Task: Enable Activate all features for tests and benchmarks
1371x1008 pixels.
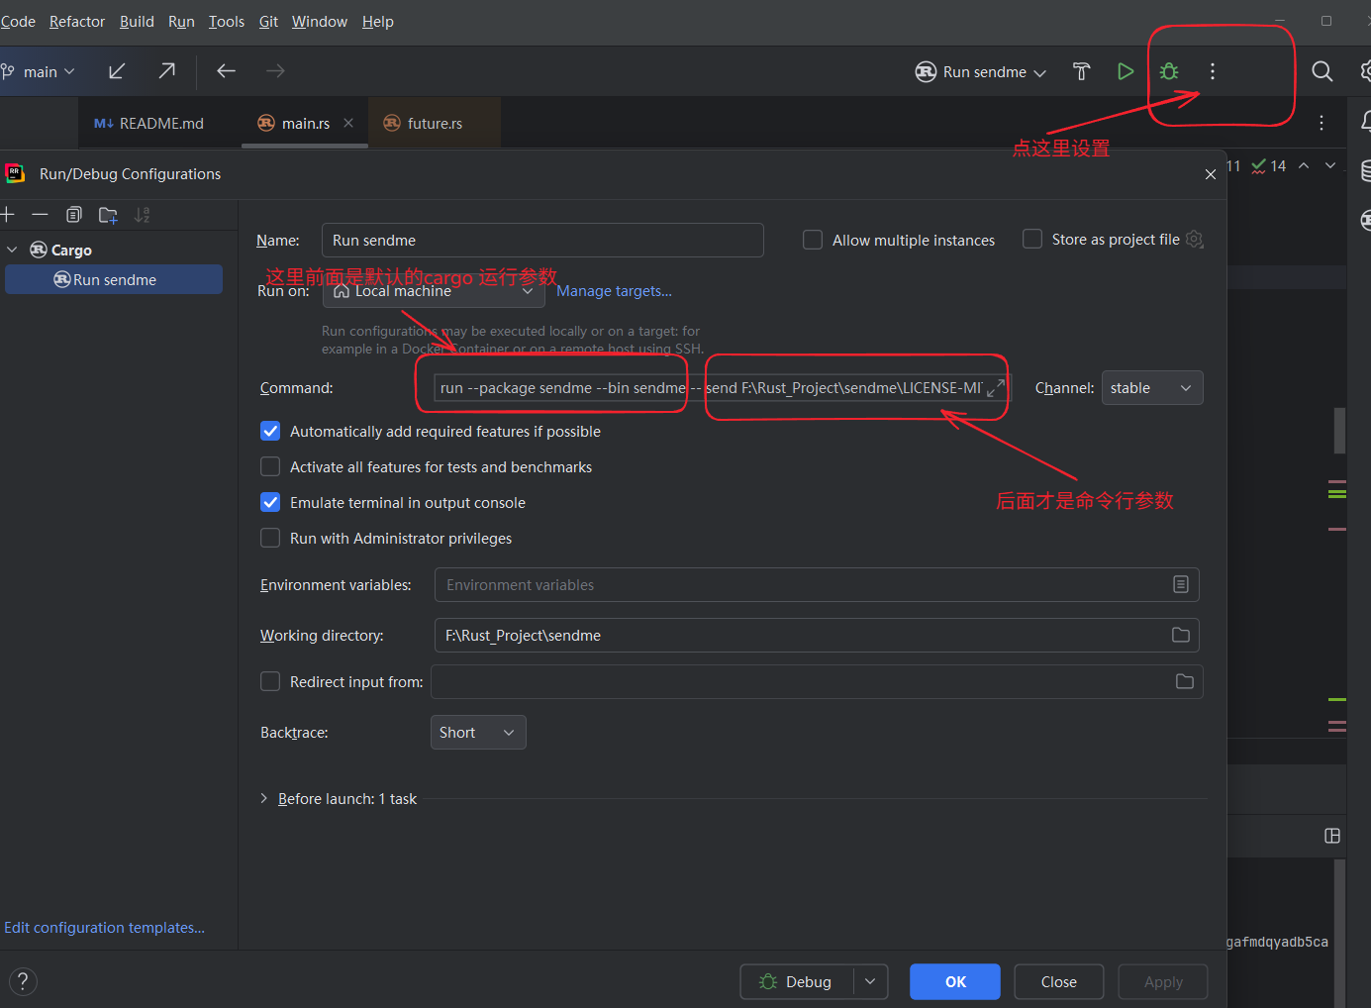Action: pos(270,466)
